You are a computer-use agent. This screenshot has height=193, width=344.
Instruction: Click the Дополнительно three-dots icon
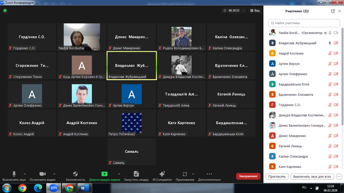pos(209,174)
